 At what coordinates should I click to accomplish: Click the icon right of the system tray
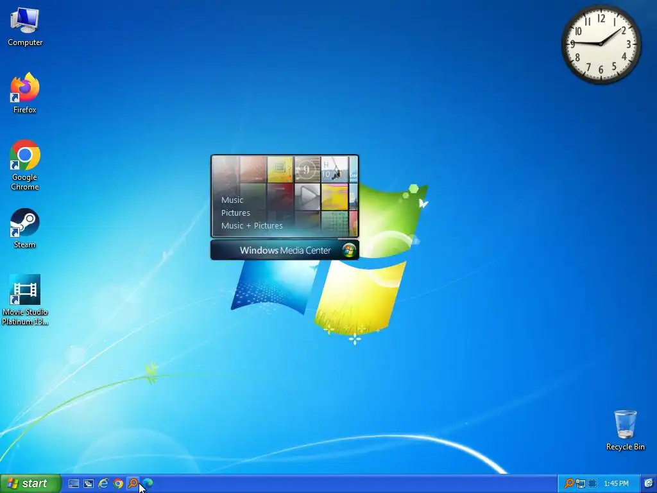coord(649,483)
